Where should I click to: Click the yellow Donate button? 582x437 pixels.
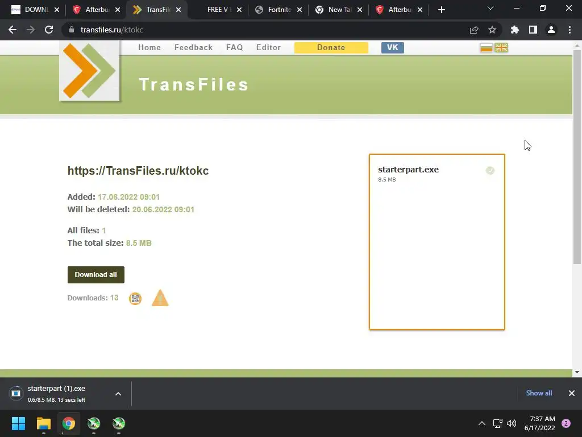pos(331,48)
